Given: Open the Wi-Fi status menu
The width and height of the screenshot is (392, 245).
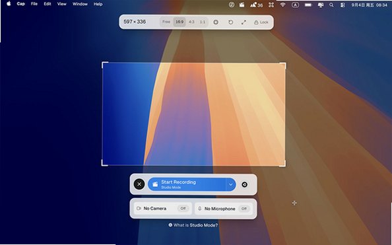Looking at the screenshot, I should click(x=282, y=5).
